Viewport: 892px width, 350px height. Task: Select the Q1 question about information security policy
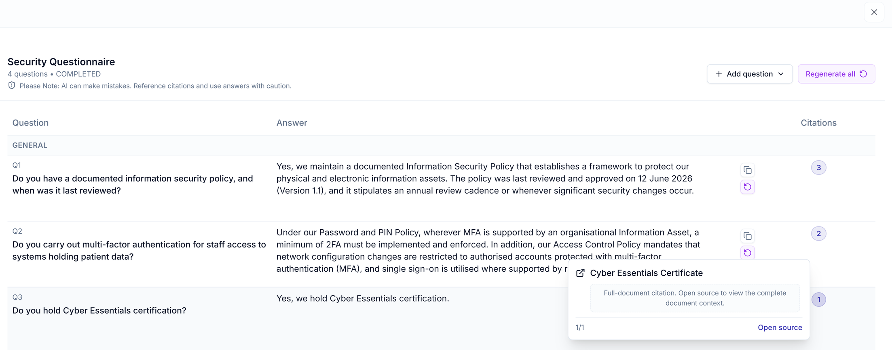pyautogui.click(x=133, y=184)
